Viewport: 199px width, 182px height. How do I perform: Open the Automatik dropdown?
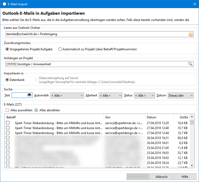coord(67,96)
